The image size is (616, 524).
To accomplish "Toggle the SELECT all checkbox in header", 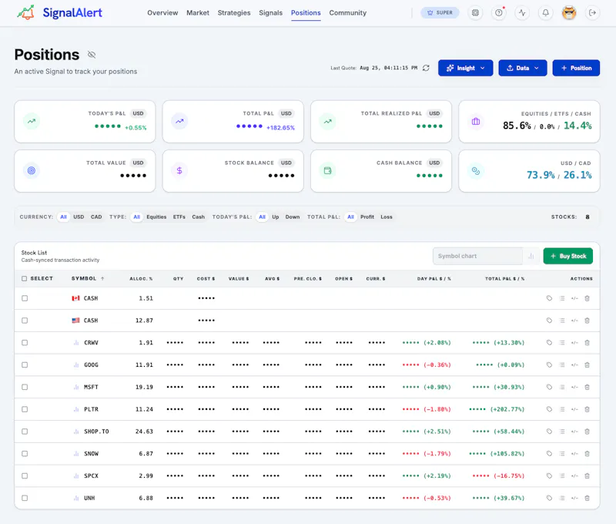I will (x=25, y=279).
